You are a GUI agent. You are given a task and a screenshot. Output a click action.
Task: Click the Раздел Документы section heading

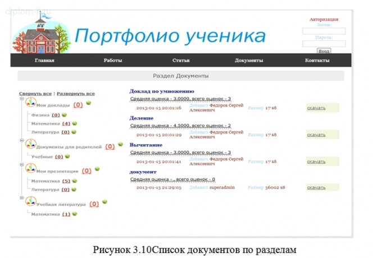(x=180, y=76)
